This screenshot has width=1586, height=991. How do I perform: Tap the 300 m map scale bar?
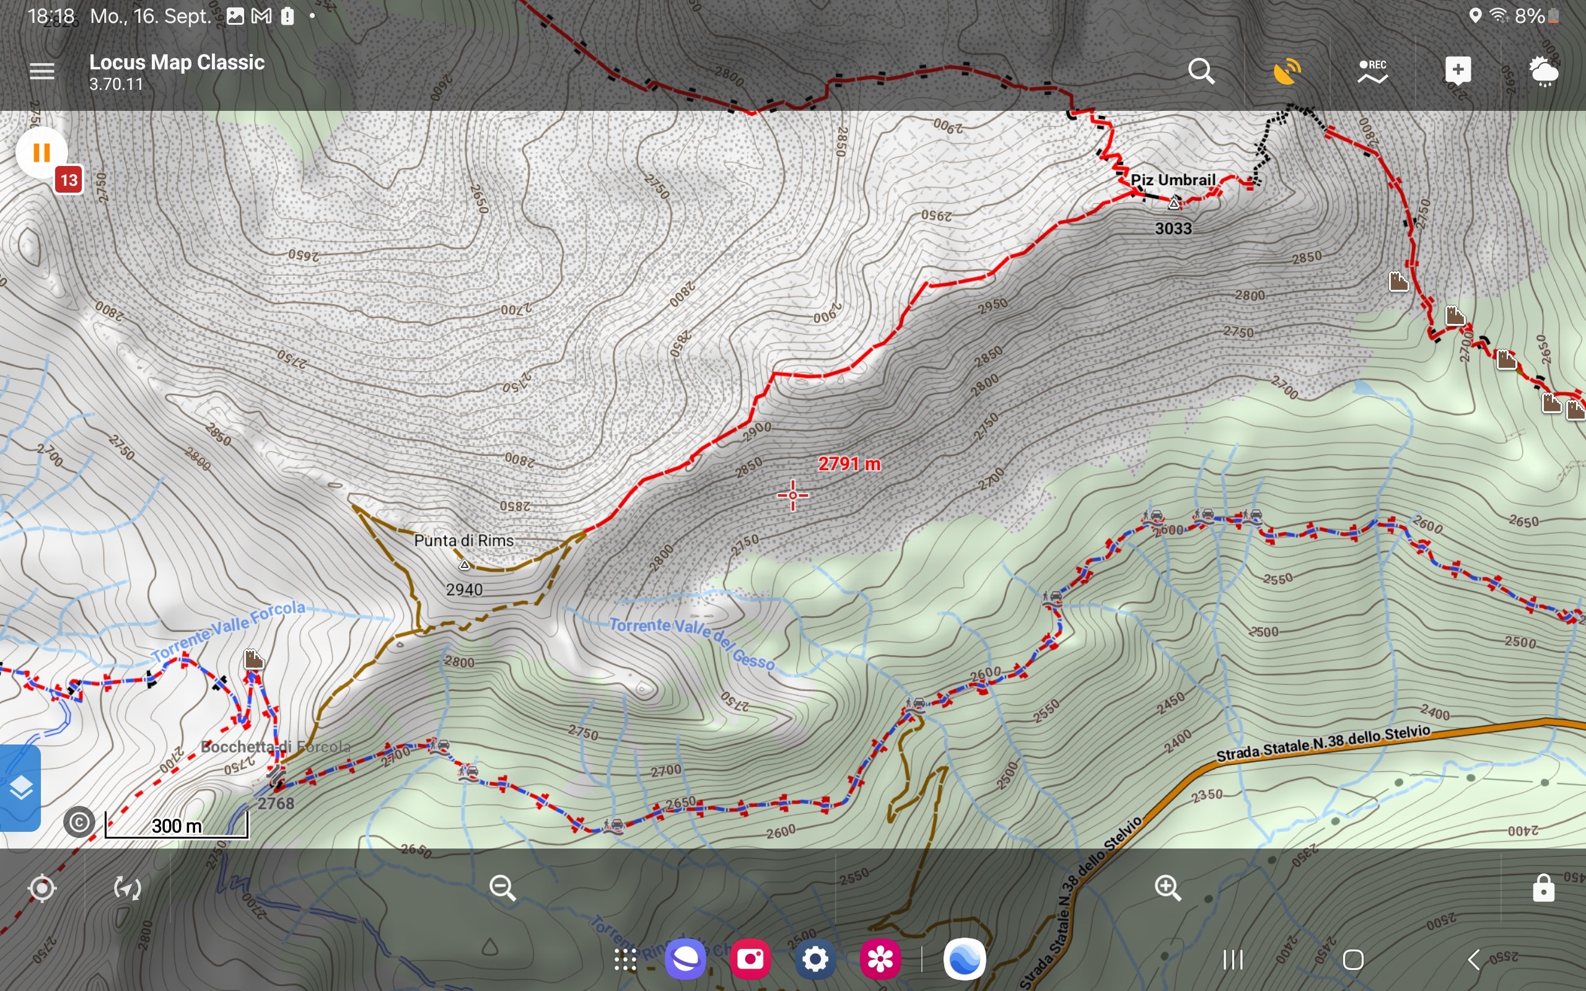point(177,826)
